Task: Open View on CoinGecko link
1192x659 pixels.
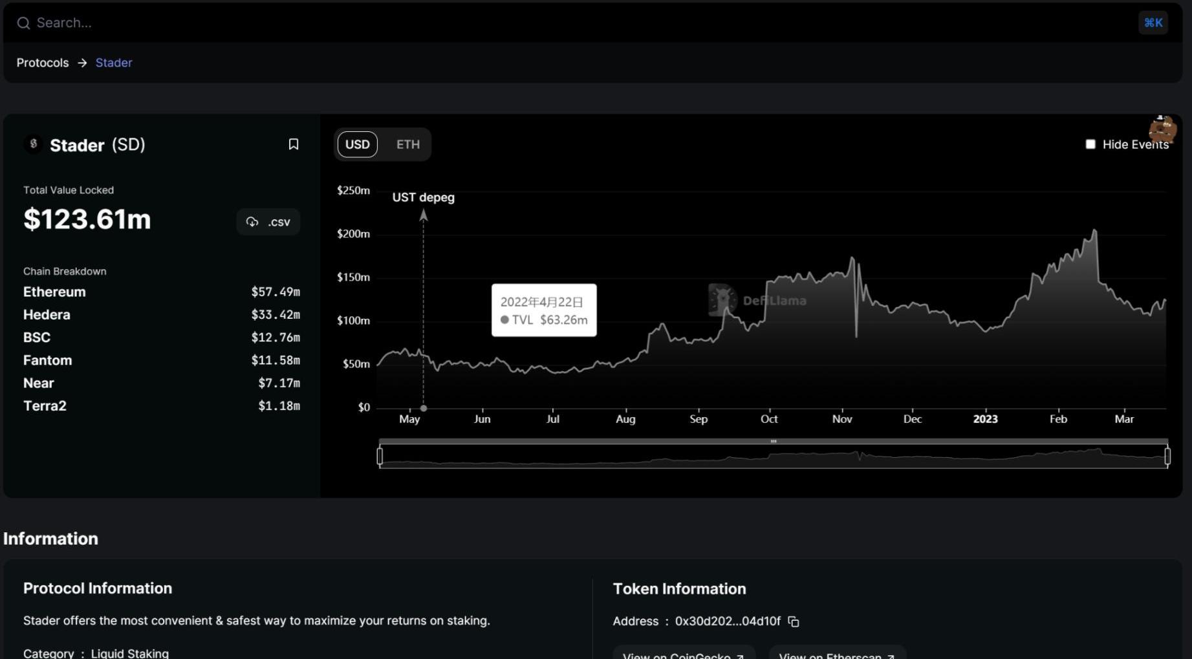Action: (683, 654)
